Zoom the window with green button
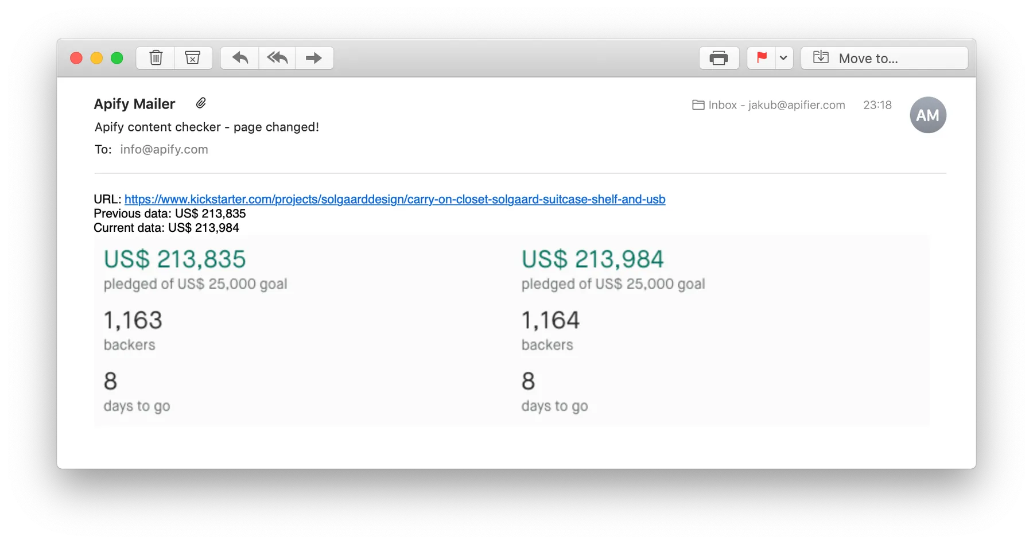This screenshot has height=544, width=1033. click(117, 58)
